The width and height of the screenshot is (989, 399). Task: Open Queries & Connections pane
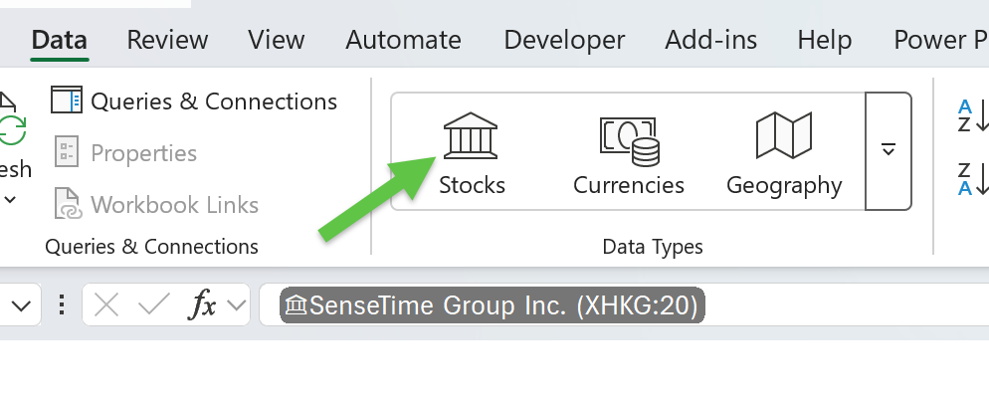pyautogui.click(x=194, y=101)
